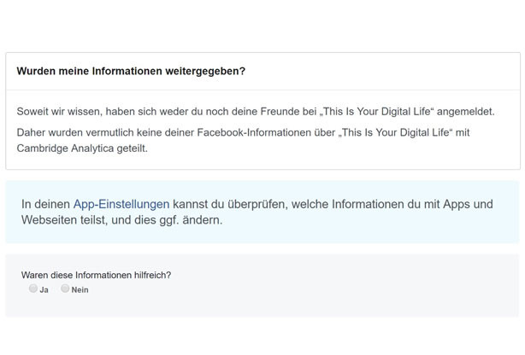The width and height of the screenshot is (525, 355).
Task: Select the "Ja" radio button
Action: coord(32,288)
